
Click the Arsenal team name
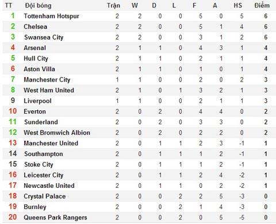34,48
